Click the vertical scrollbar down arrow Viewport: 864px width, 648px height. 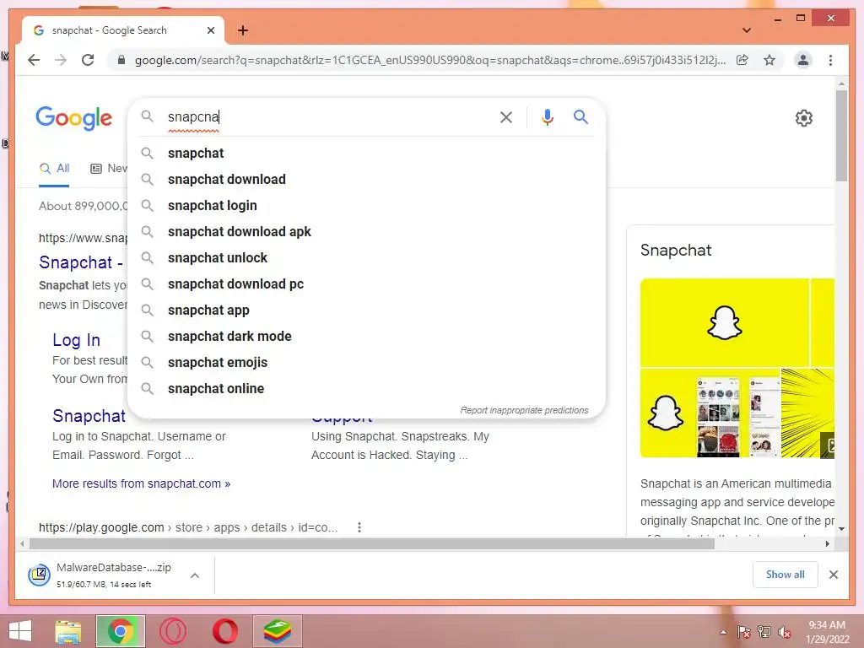click(841, 529)
